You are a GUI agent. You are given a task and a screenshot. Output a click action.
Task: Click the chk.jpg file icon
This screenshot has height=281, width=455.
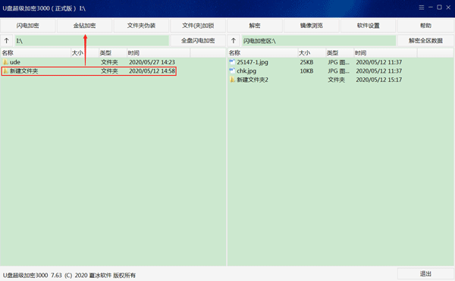232,70
